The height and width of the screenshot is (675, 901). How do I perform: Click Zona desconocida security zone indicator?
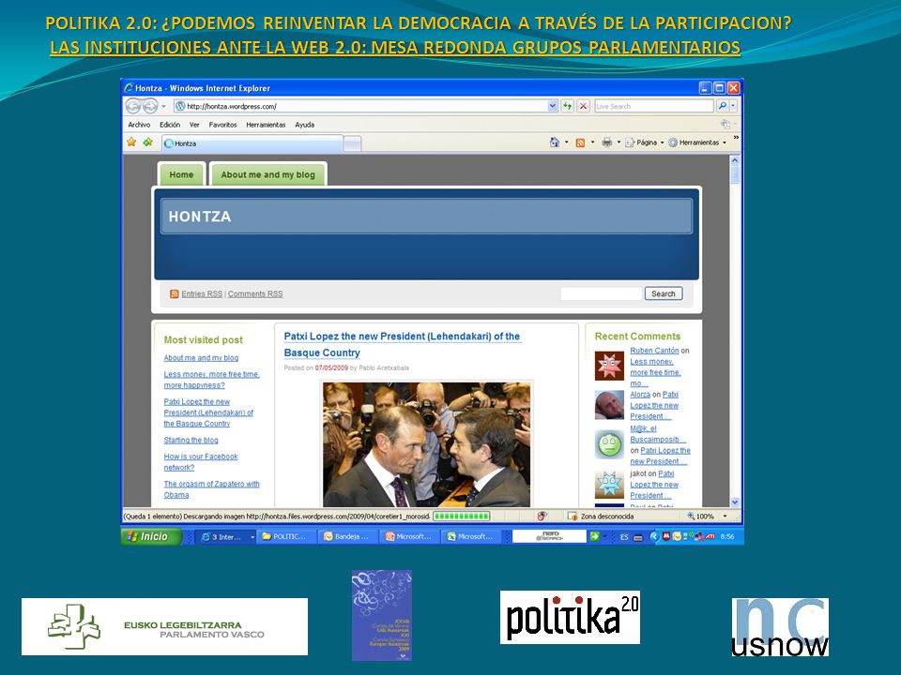click(x=601, y=516)
